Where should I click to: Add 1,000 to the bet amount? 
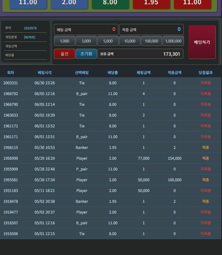pyautogui.click(x=64, y=41)
